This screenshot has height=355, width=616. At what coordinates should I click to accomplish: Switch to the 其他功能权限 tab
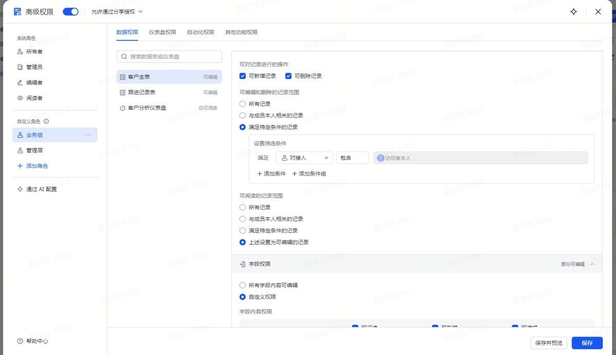[x=241, y=32]
